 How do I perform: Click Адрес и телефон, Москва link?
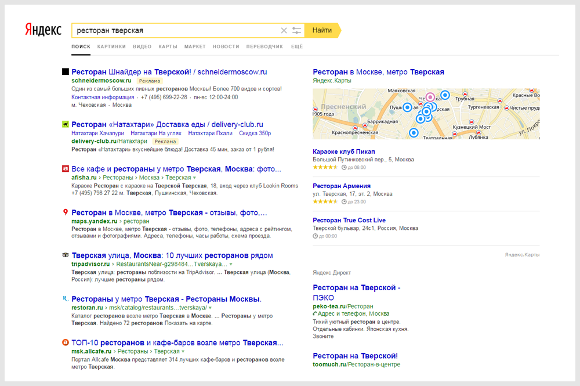(353, 314)
